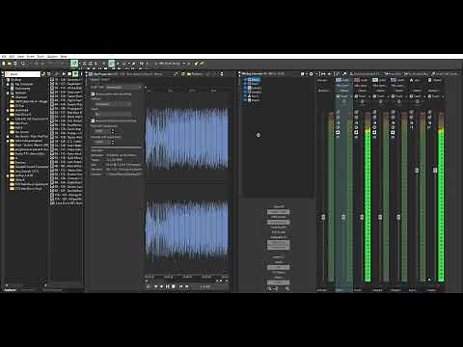Stop preview with the browser panel stop button
Image resolution: width=463 pixels, height=347 pixels.
click(x=69, y=74)
